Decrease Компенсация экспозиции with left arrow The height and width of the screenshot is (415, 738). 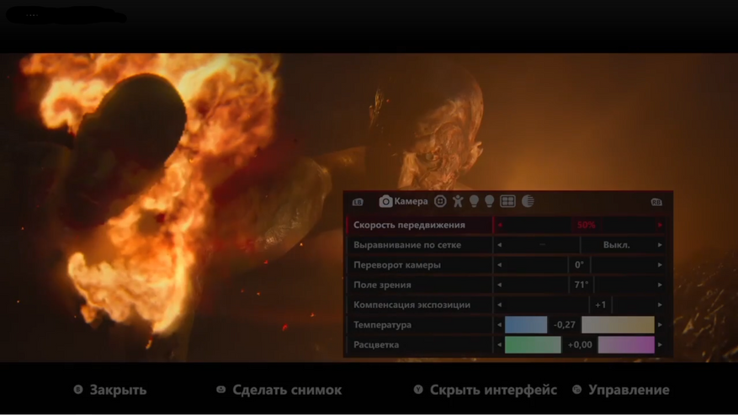tap(499, 305)
